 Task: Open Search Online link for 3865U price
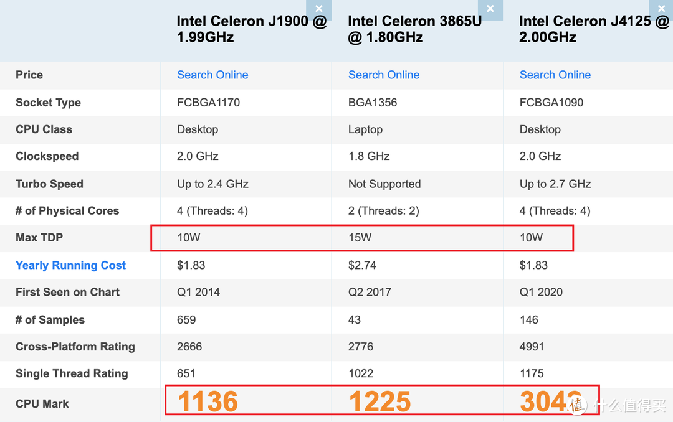pos(384,75)
